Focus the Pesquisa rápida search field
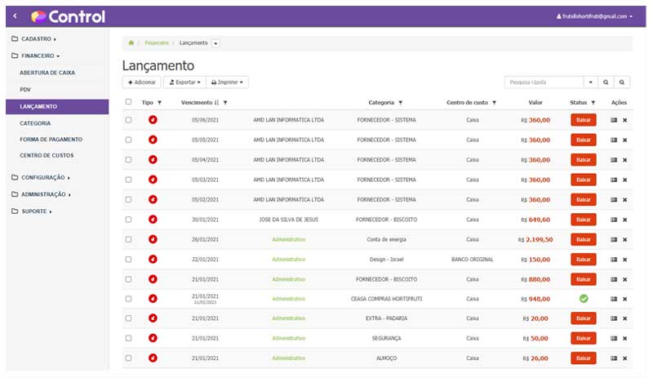The height and width of the screenshot is (378, 653). pyautogui.click(x=544, y=82)
